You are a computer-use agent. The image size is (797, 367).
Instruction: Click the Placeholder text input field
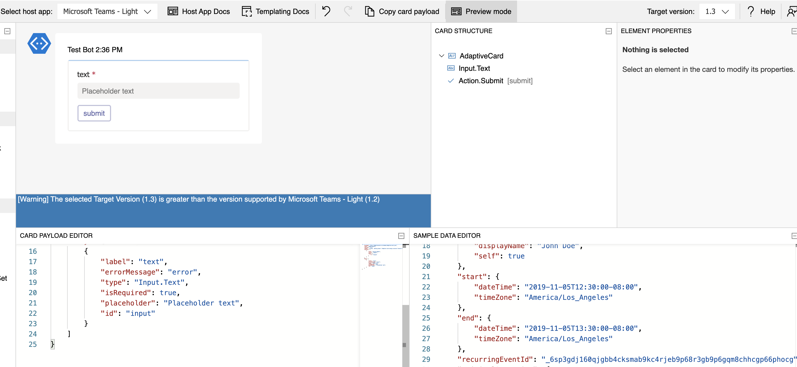click(x=158, y=91)
